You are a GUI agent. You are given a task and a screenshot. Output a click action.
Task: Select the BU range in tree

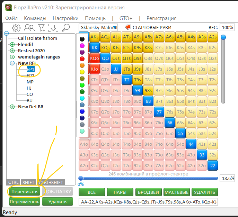click(29, 100)
